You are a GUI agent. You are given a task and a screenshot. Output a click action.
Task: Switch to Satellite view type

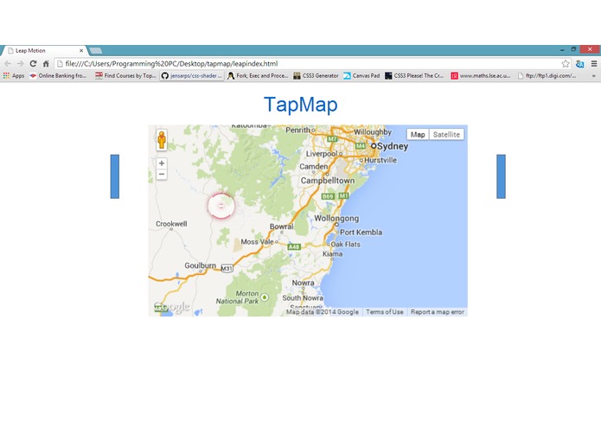[x=446, y=135]
